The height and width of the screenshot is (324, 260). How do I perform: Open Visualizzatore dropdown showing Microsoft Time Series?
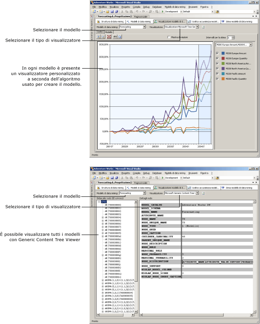197,27
